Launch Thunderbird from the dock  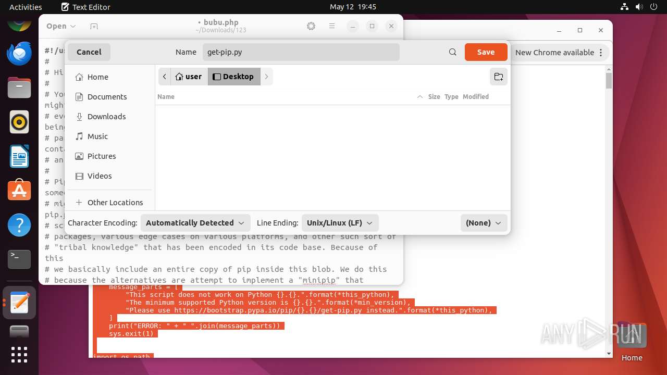(19, 53)
